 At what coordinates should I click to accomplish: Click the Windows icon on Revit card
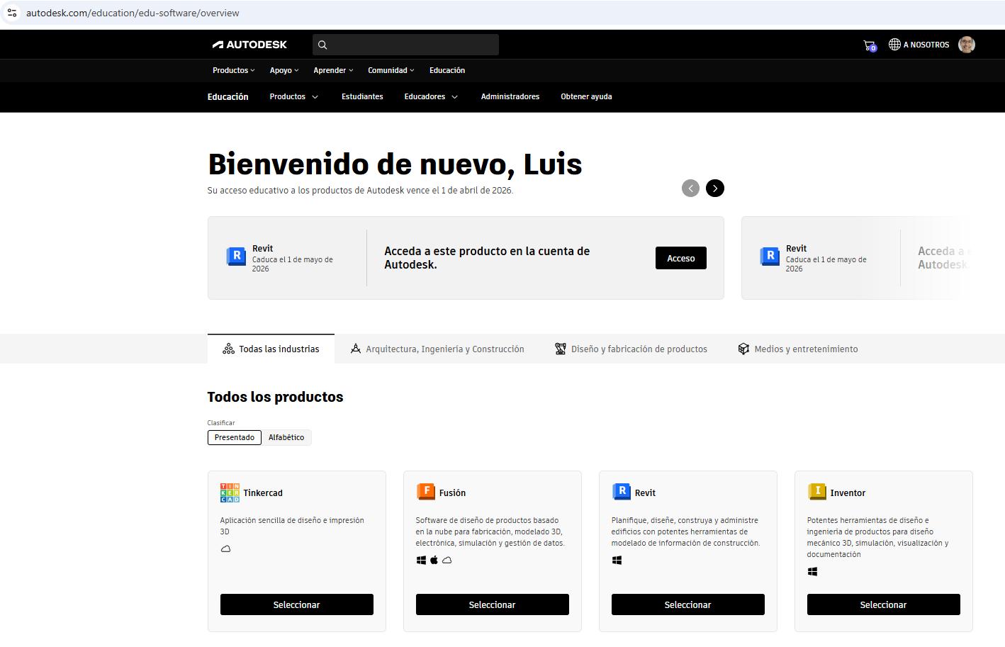click(617, 560)
